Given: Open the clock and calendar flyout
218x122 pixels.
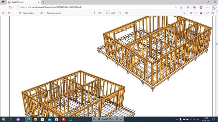Looking at the screenshot, I should (x=206, y=119).
